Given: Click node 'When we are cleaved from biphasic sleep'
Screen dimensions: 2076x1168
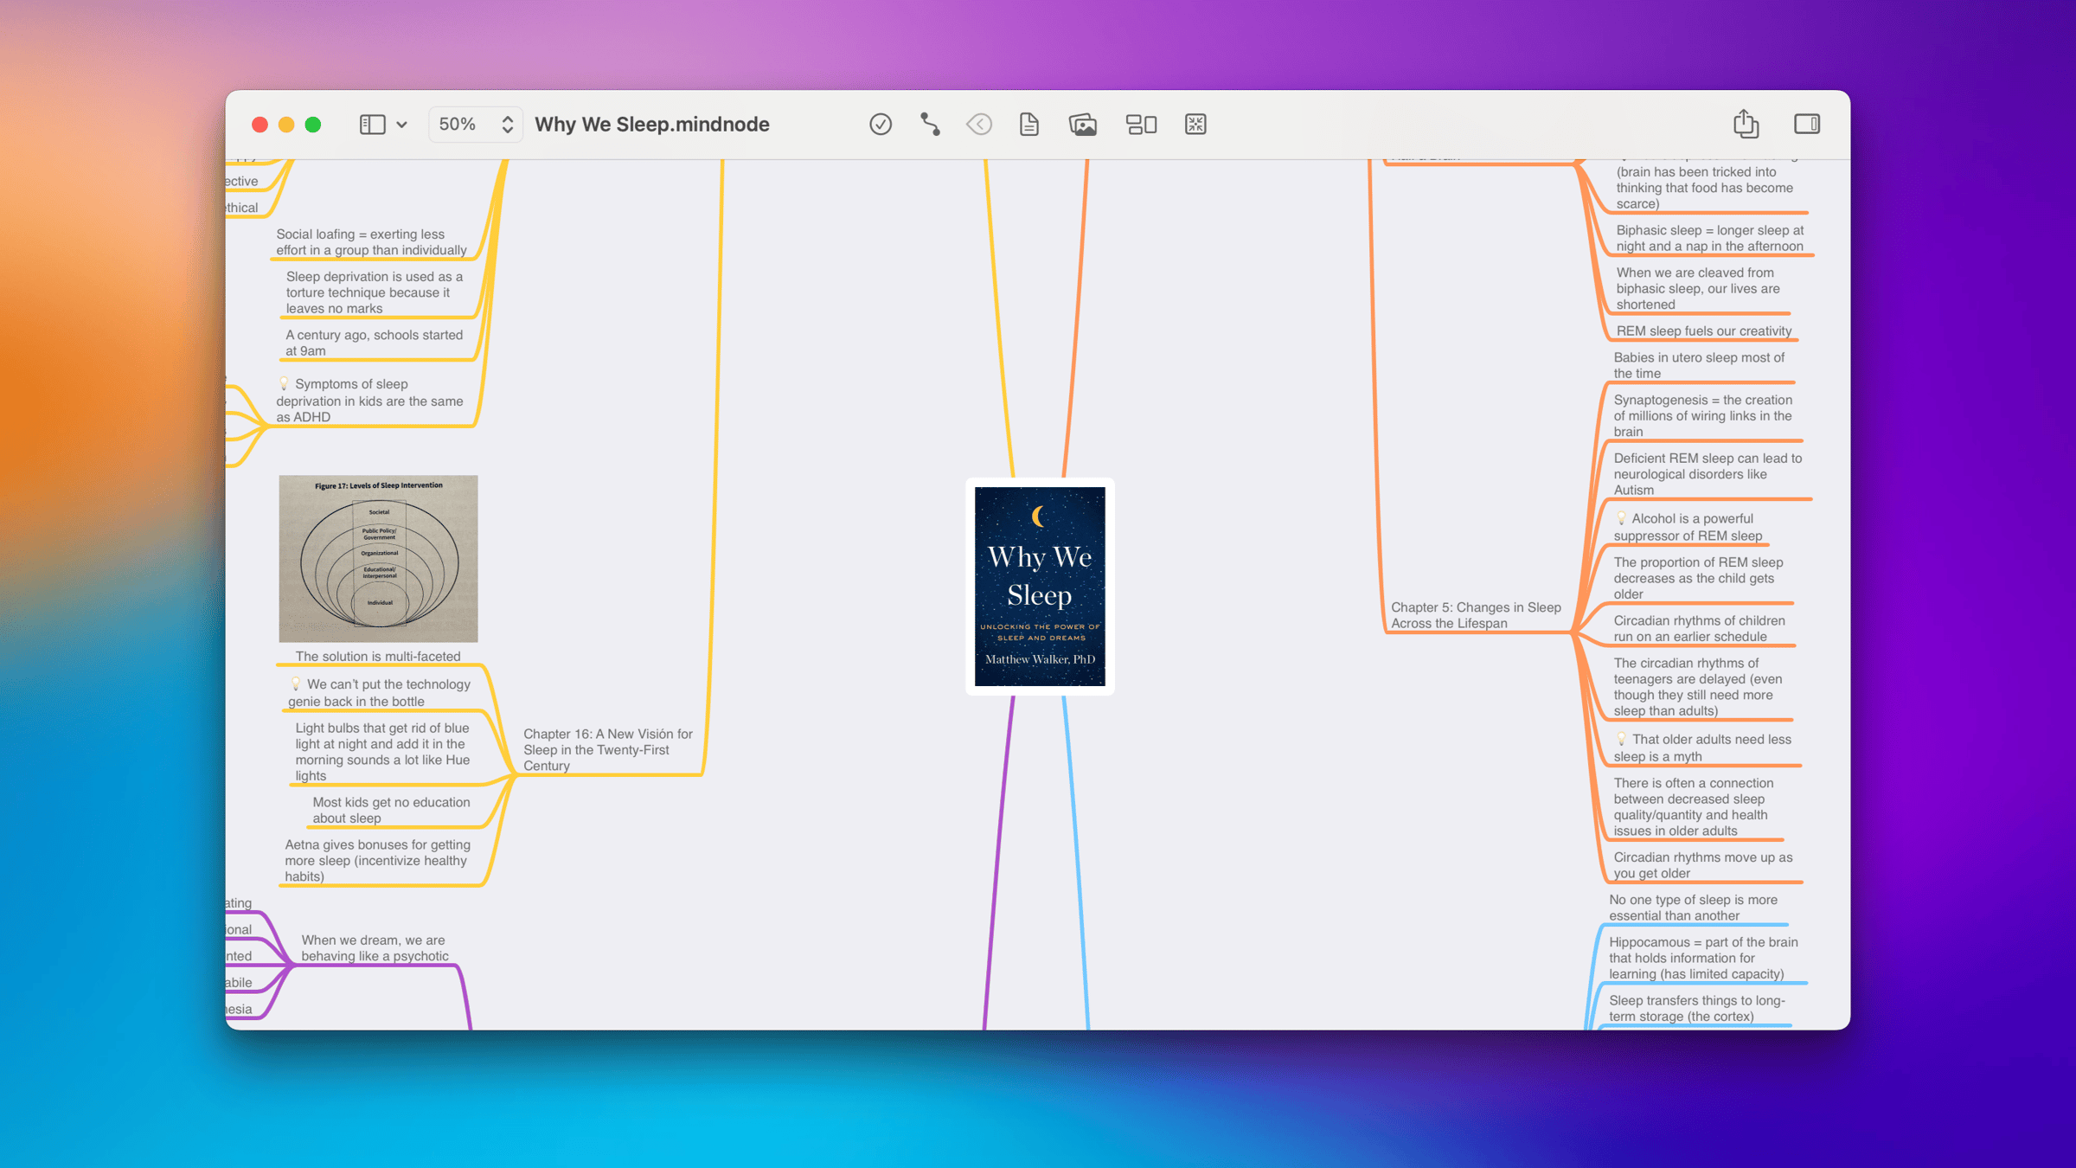Looking at the screenshot, I should tap(1698, 288).
